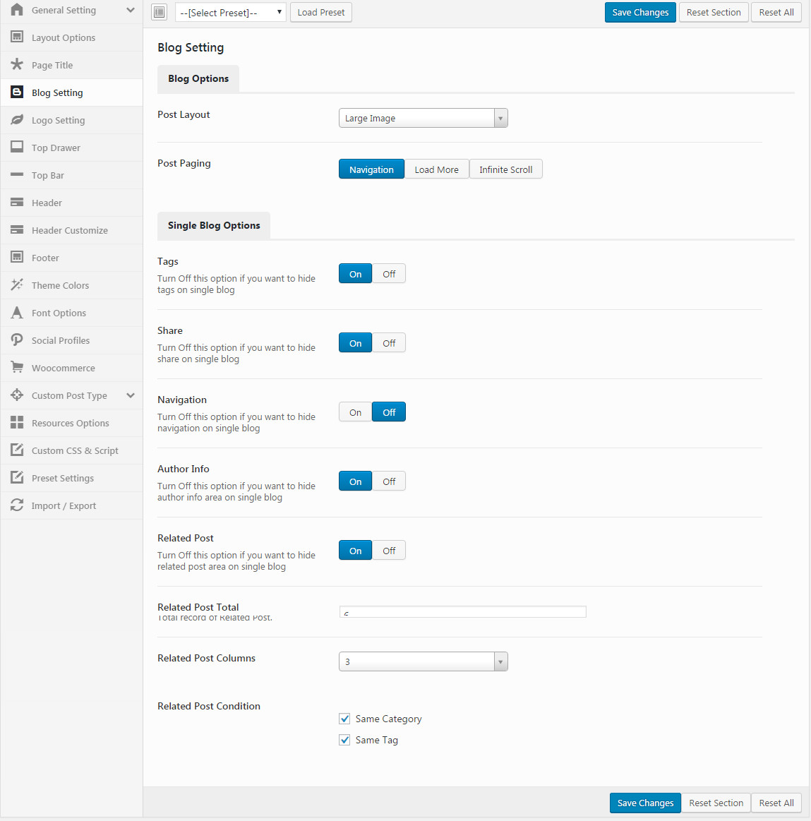The height and width of the screenshot is (821, 811).
Task: Uncheck the Same Tag checkbox
Action: tap(344, 740)
